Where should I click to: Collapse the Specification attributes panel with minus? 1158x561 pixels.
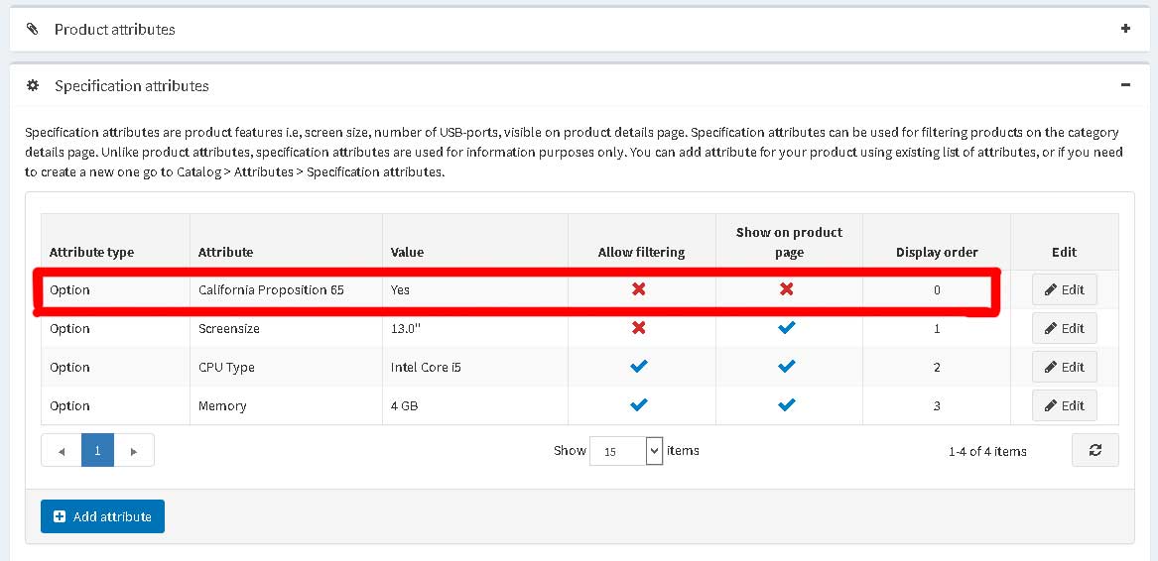[1125, 85]
